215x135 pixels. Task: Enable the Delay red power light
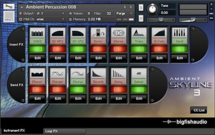click(118, 90)
